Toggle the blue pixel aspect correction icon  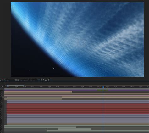39,80
